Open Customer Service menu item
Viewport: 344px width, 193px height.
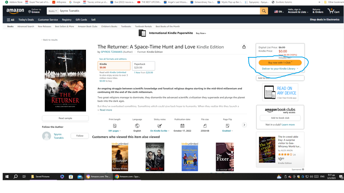48,20
